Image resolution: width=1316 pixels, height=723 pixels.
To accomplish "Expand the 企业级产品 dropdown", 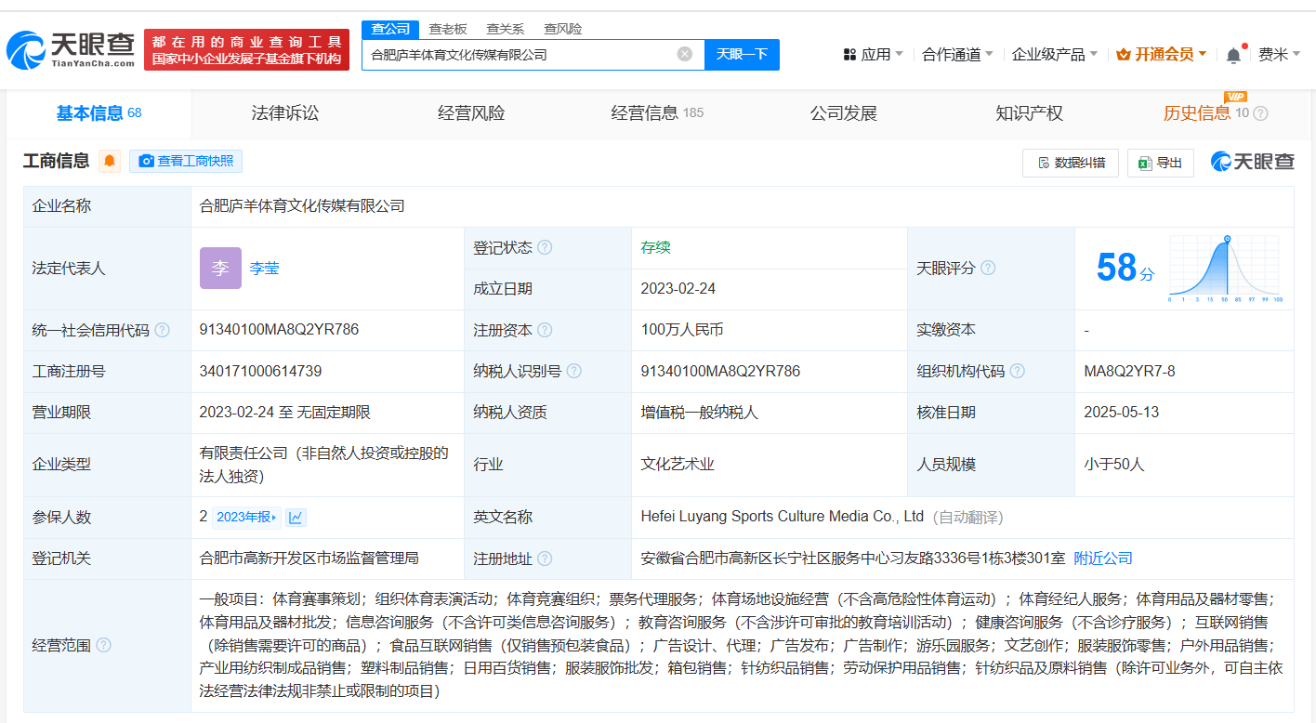I will point(1055,55).
